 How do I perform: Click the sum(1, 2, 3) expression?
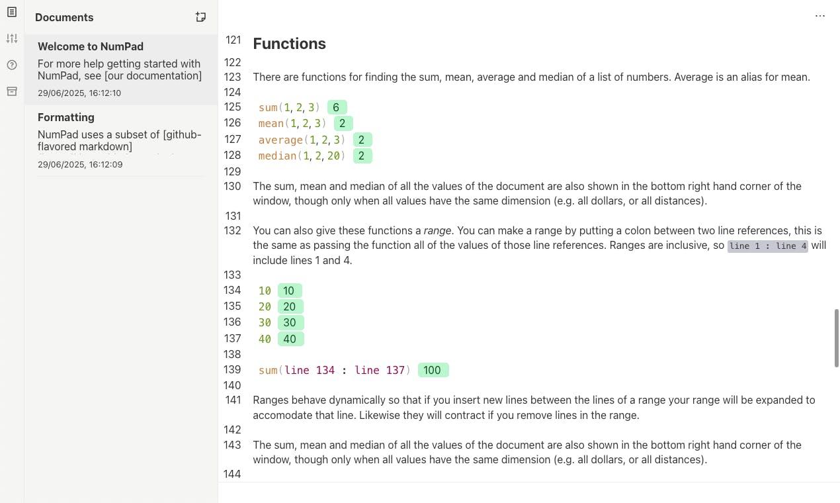[x=290, y=107]
